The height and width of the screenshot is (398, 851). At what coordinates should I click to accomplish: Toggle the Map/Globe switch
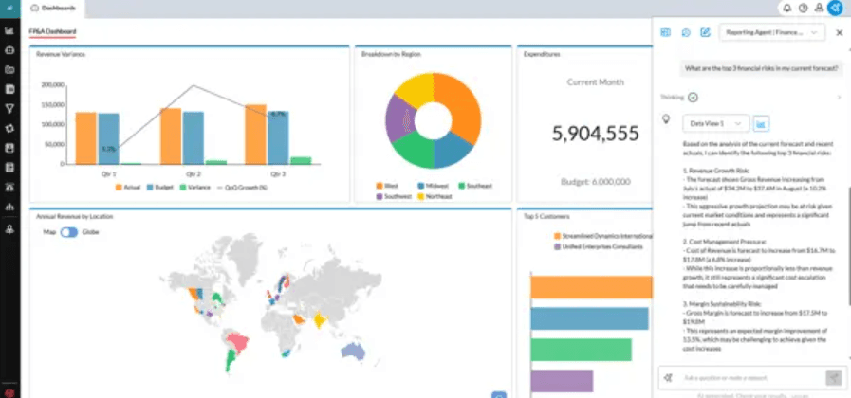click(69, 232)
